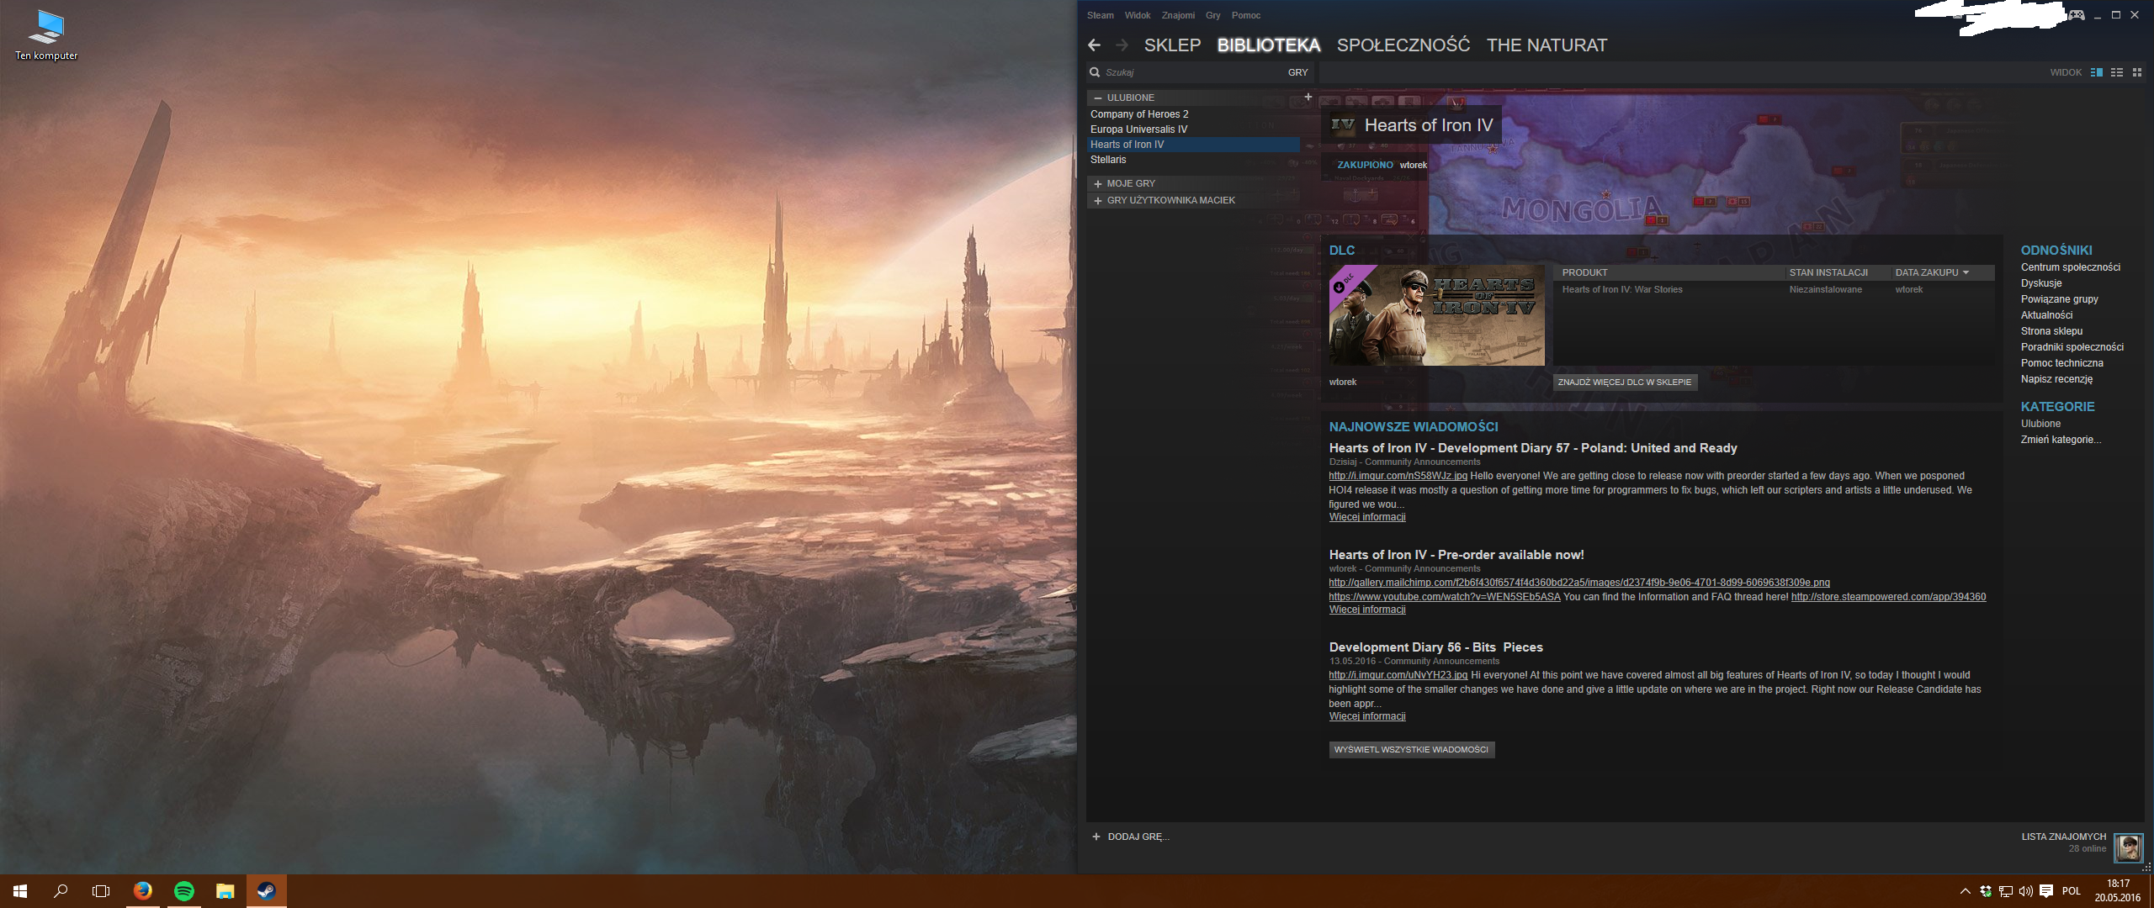
Task: Expand the MOJE GRY category
Action: (1097, 183)
